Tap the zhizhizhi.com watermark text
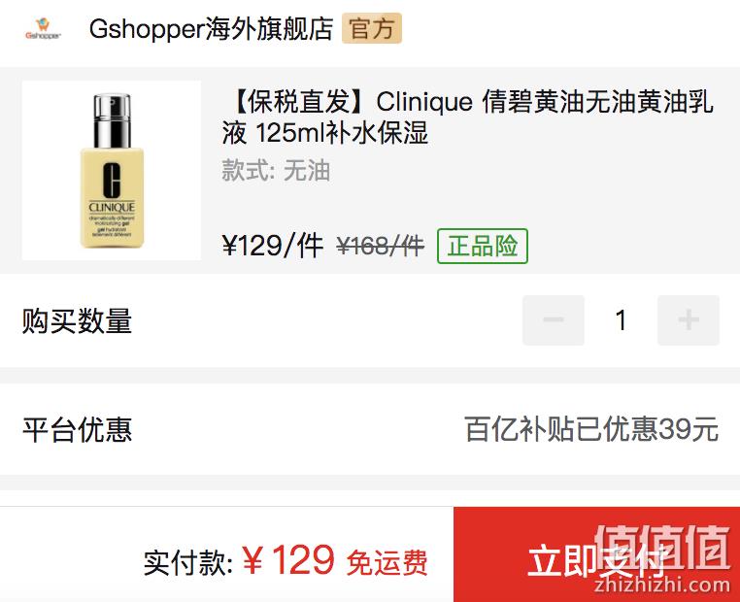The width and height of the screenshot is (740, 602). tap(662, 585)
